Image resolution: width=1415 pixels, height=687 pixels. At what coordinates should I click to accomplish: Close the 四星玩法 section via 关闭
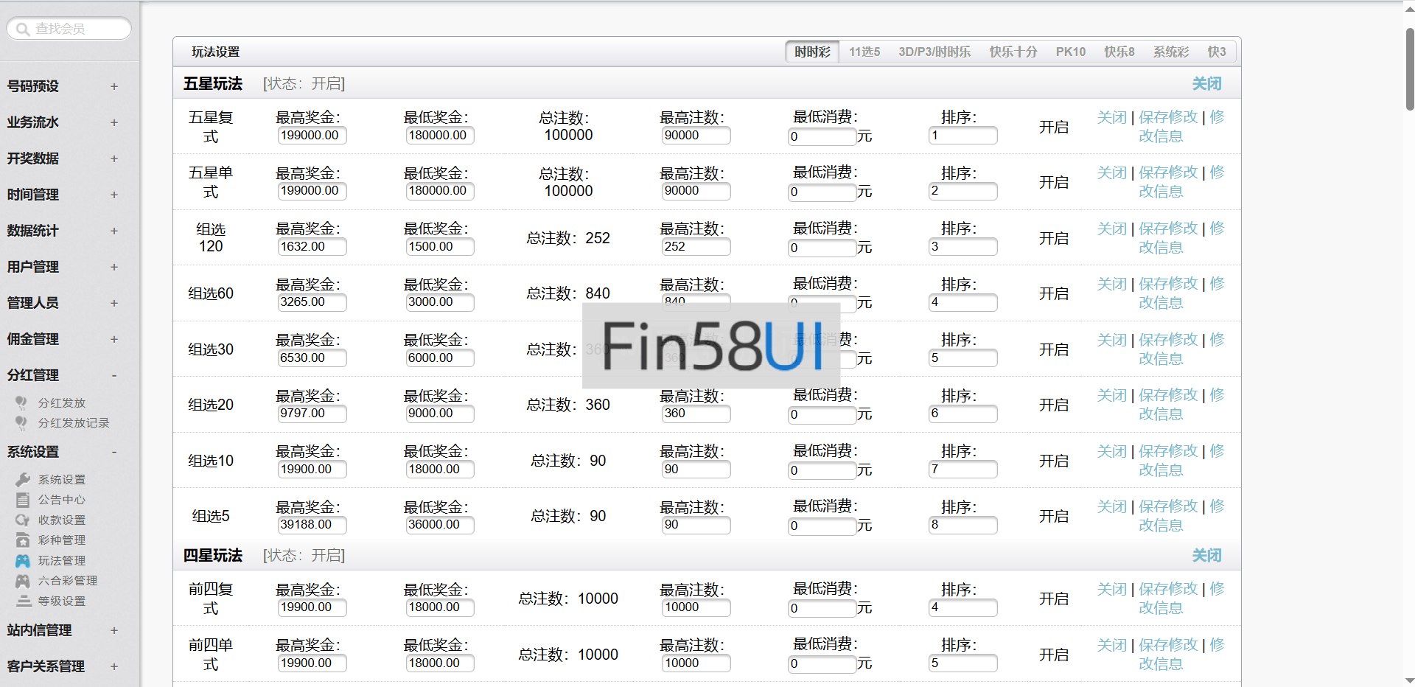pyautogui.click(x=1206, y=555)
